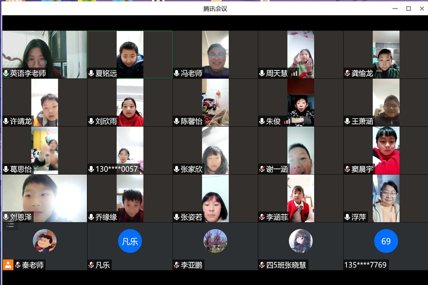Click the signal bars icon next to 朱俊

[x=287, y=121]
